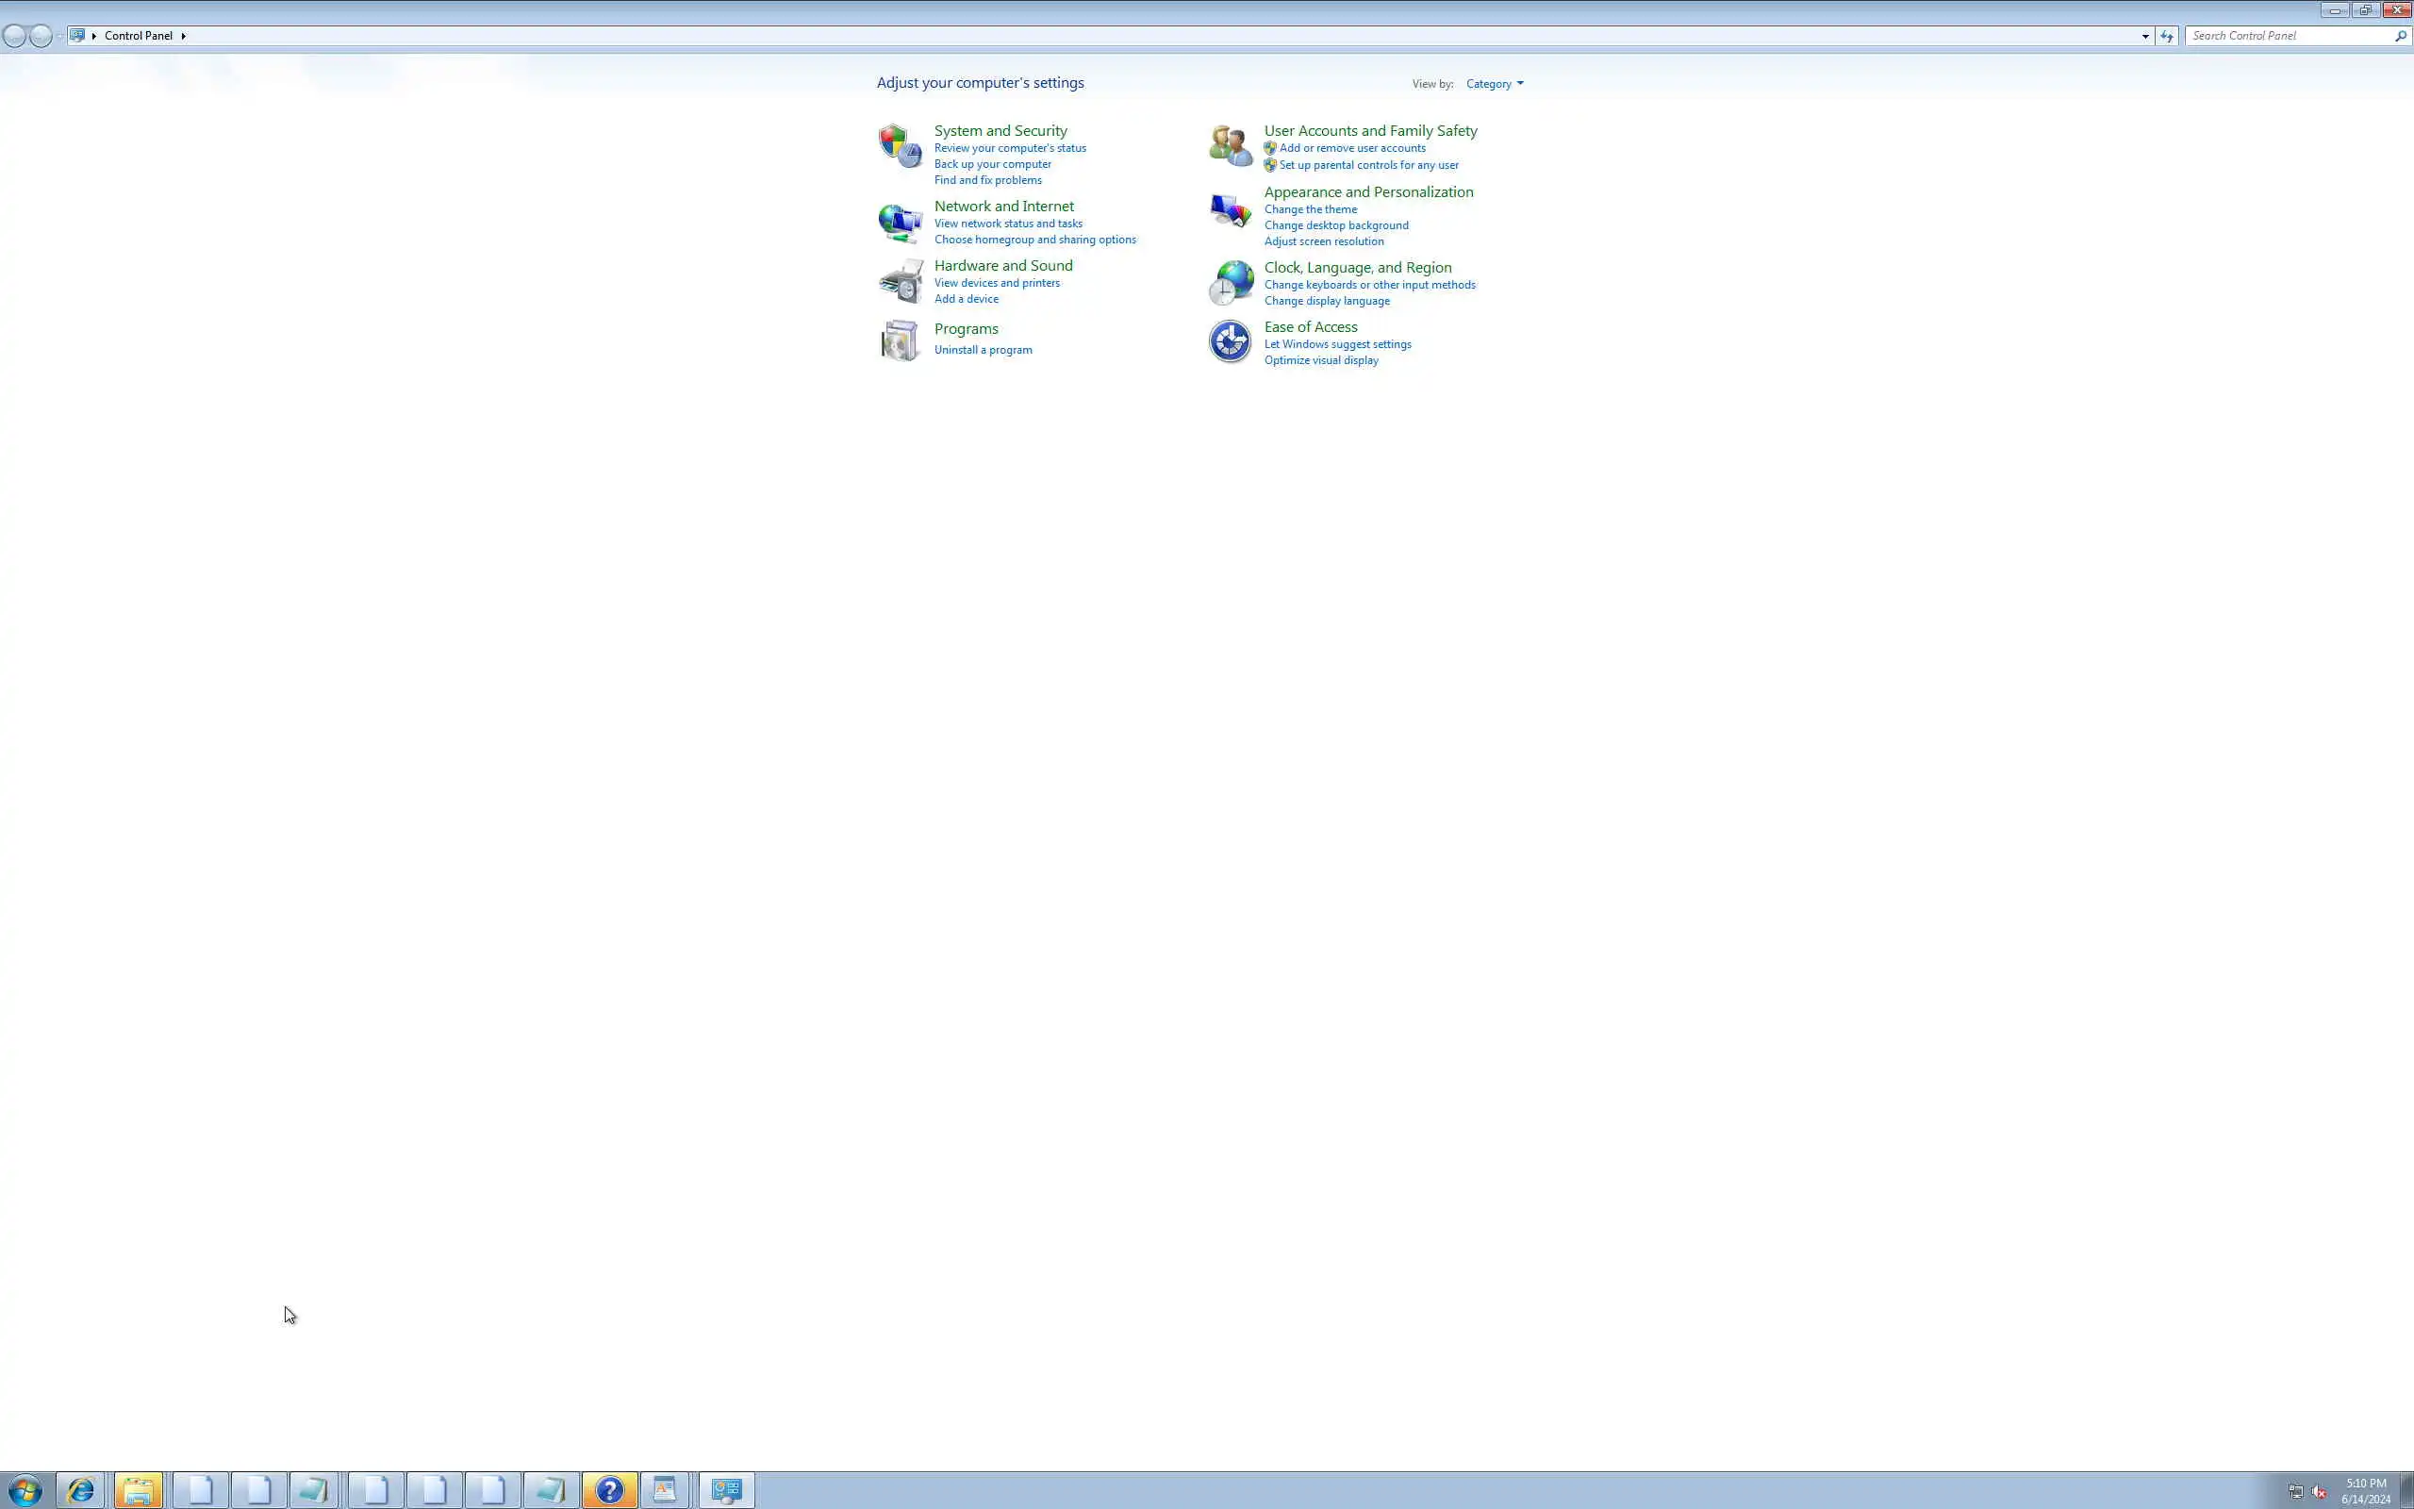
Task: Click the address bar refresh button
Action: (x=2167, y=36)
